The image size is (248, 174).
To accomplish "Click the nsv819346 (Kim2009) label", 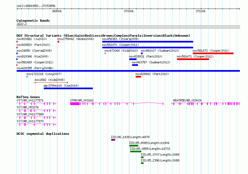I will pyautogui.click(x=33, y=56).
